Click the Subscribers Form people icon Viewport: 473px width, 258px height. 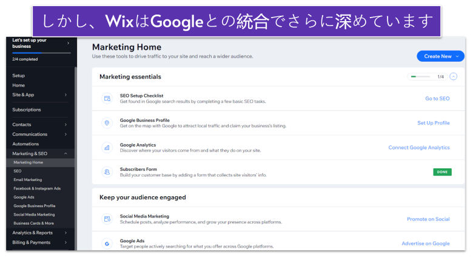pos(107,172)
